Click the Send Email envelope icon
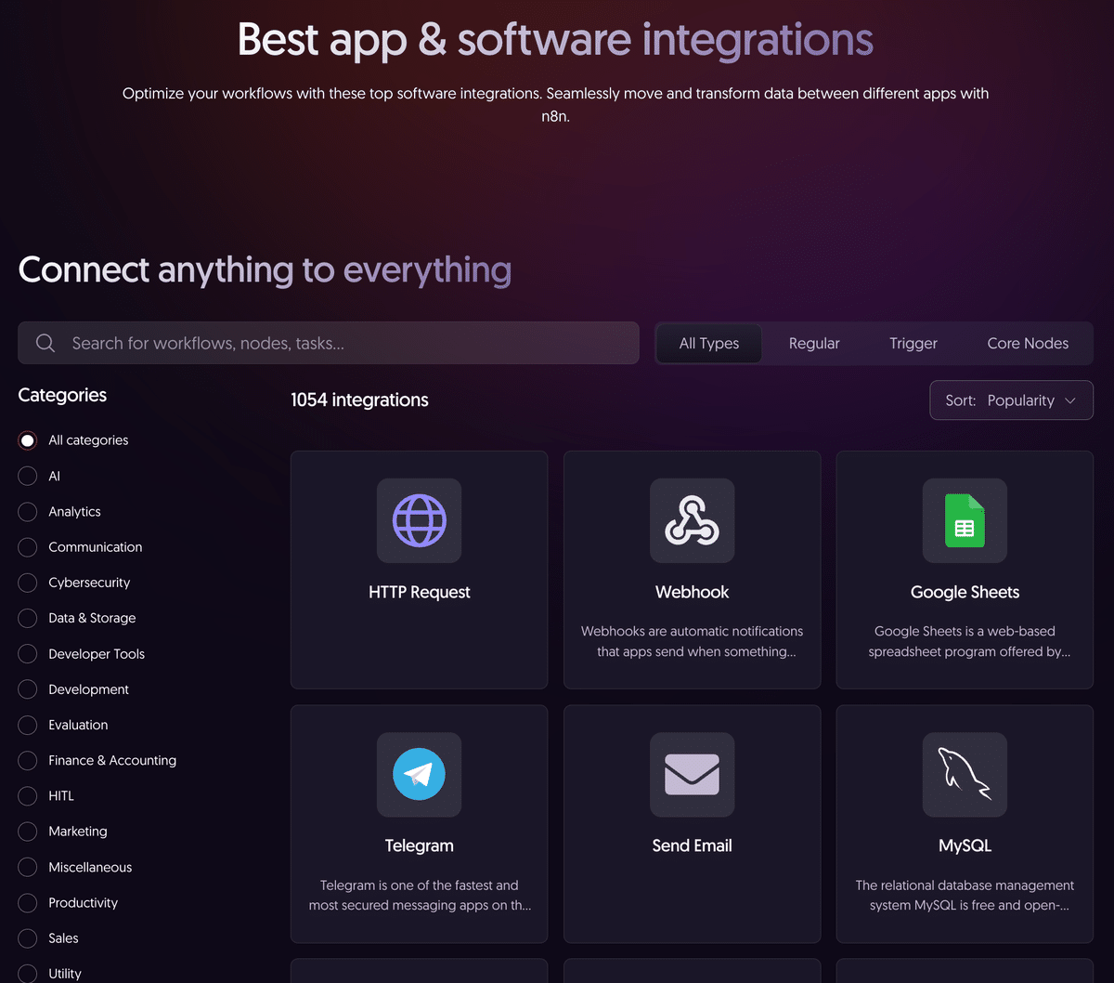 (x=692, y=775)
